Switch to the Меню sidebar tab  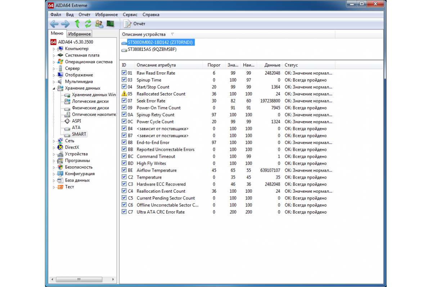click(x=57, y=33)
